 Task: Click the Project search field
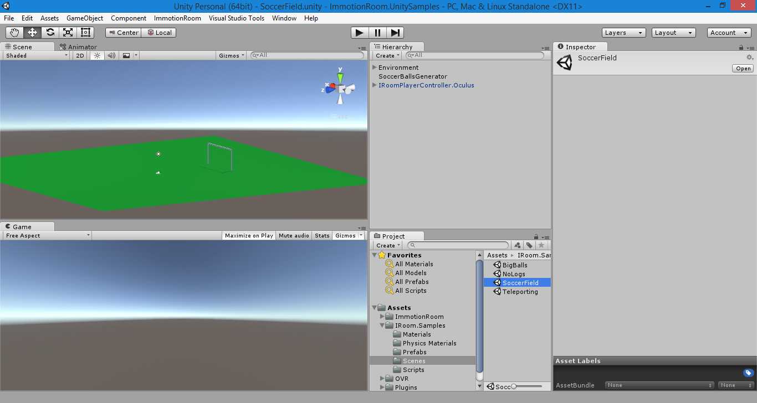pos(458,245)
